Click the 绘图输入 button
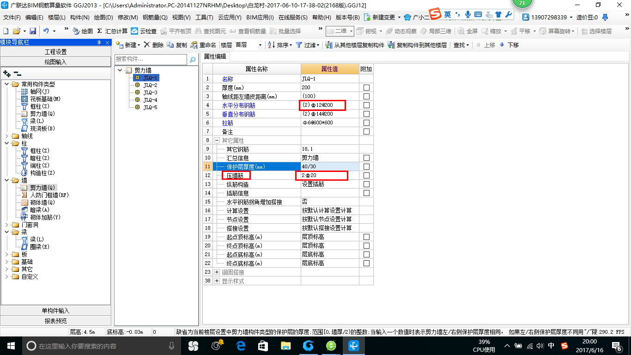 coord(55,62)
